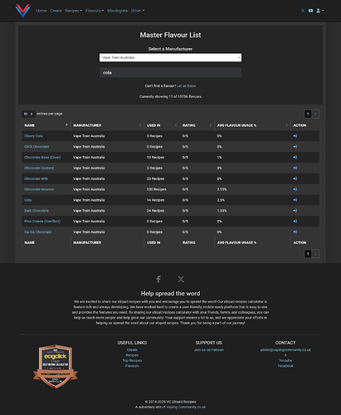The height and width of the screenshot is (415, 341).
Task: Open Mixologists in the navbar
Action: click(117, 11)
